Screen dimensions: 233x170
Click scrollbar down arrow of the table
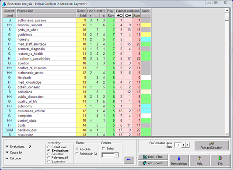pos(227,134)
